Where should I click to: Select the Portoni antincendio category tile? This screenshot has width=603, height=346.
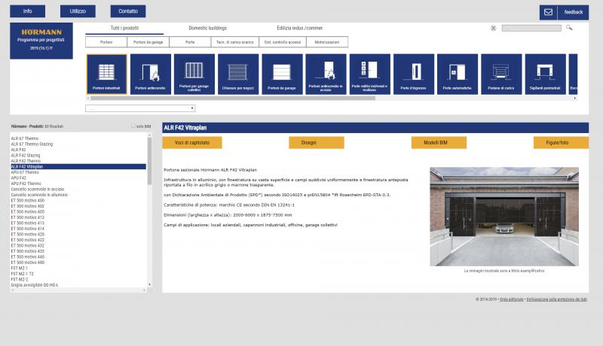point(150,74)
